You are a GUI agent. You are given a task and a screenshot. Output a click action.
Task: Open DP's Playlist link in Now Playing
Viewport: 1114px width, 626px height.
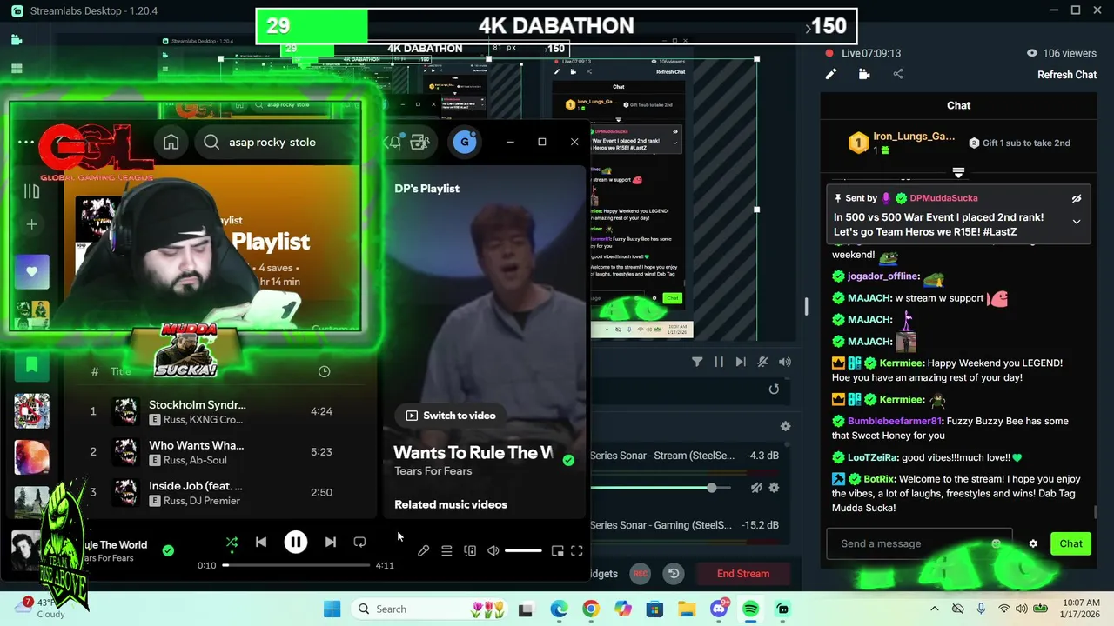click(426, 188)
